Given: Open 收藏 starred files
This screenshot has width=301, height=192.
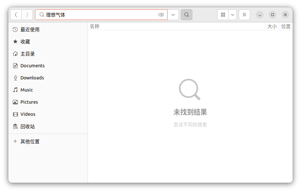Looking at the screenshot, I should (48, 41).
